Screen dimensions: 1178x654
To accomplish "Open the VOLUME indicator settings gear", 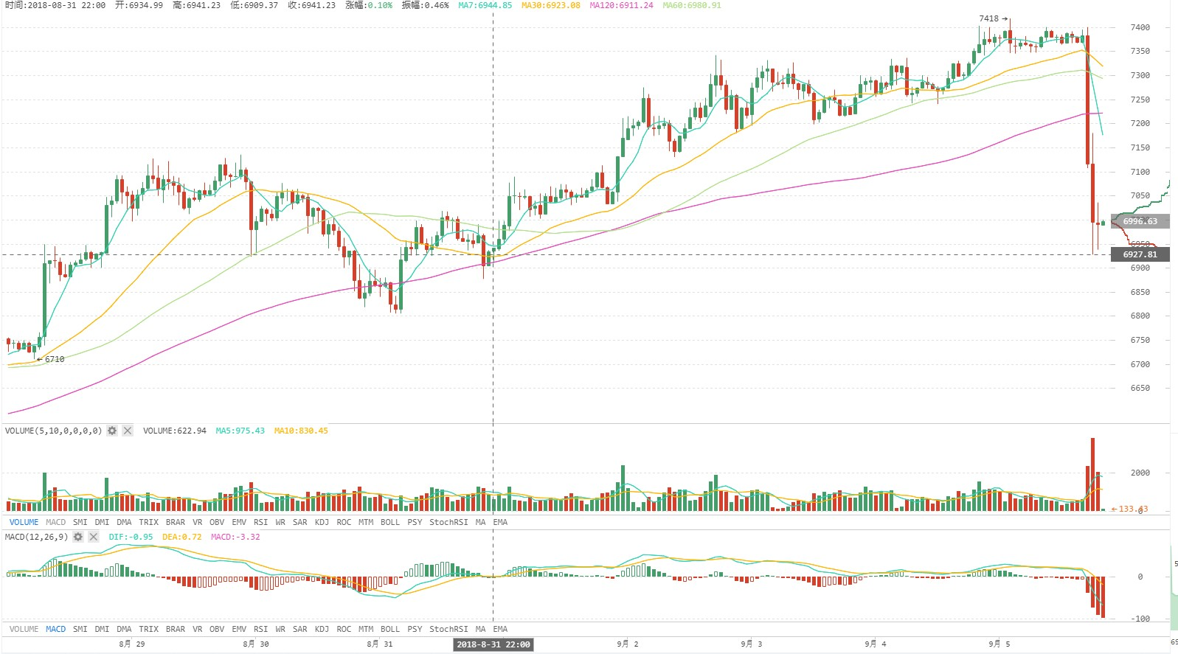I will tap(112, 431).
